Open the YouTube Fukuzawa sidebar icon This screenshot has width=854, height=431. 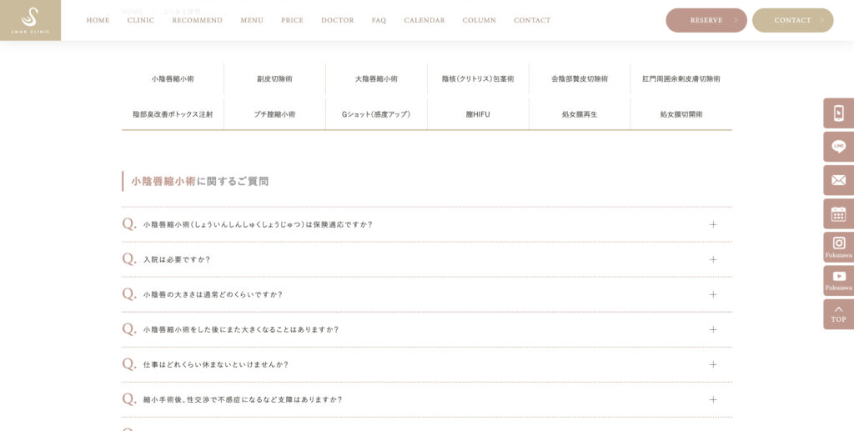(838, 280)
